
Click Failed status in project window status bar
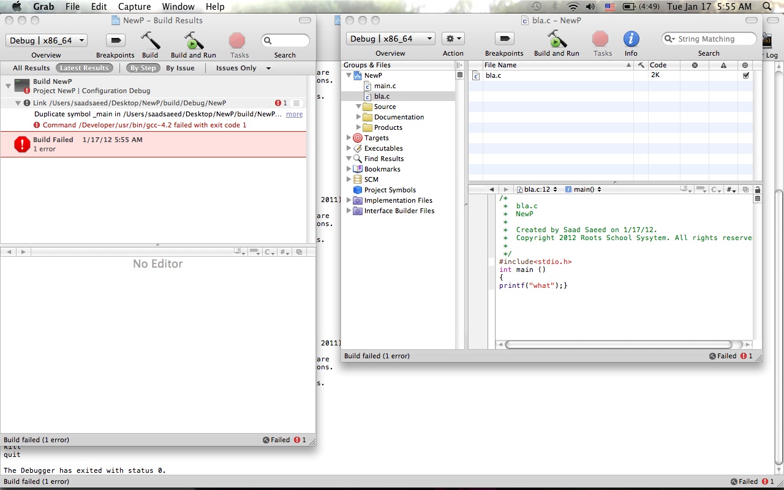(723, 356)
